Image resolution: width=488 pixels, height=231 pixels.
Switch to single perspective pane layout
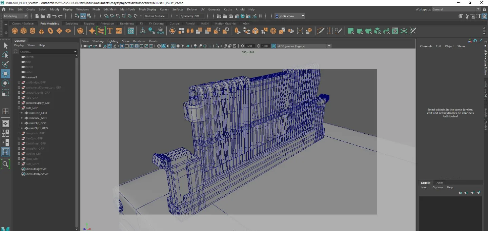pyautogui.click(x=5, y=124)
